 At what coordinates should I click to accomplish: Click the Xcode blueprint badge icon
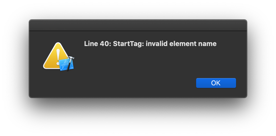[x=67, y=64]
